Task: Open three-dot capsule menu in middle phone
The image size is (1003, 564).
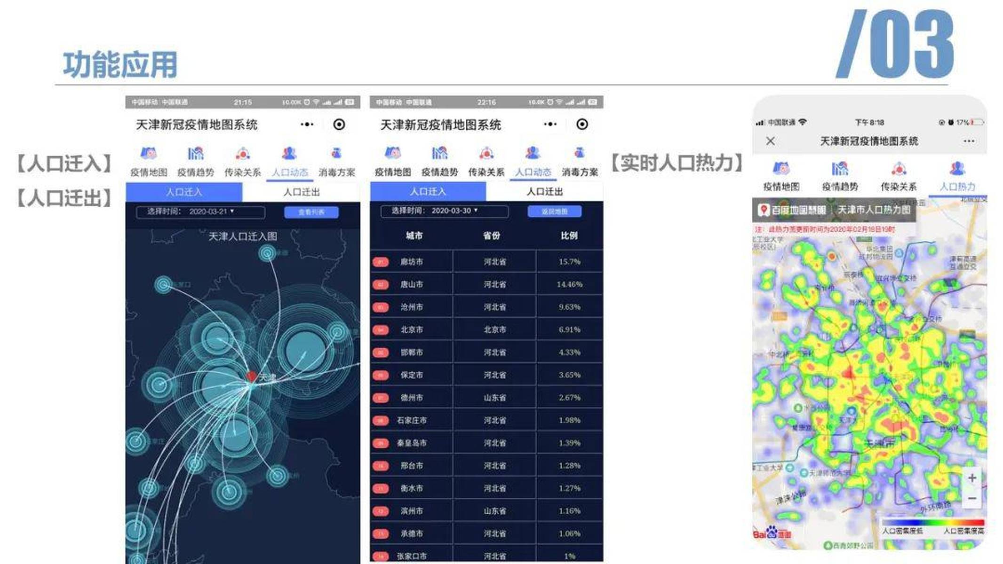Action: [550, 124]
